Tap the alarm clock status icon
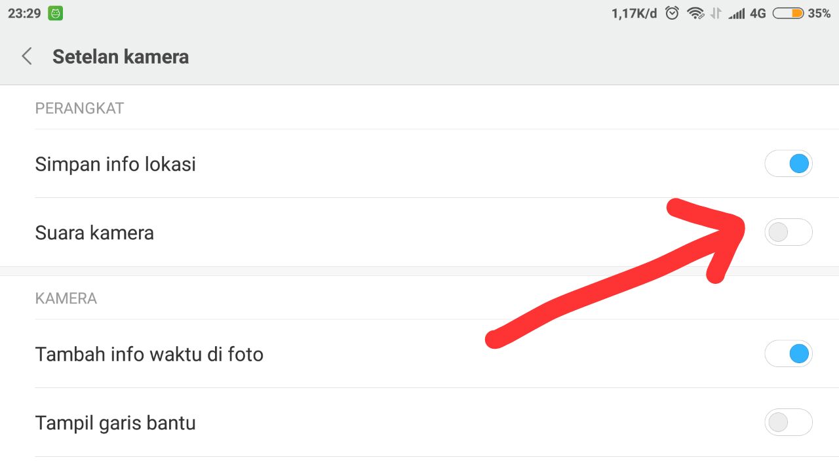 [672, 13]
